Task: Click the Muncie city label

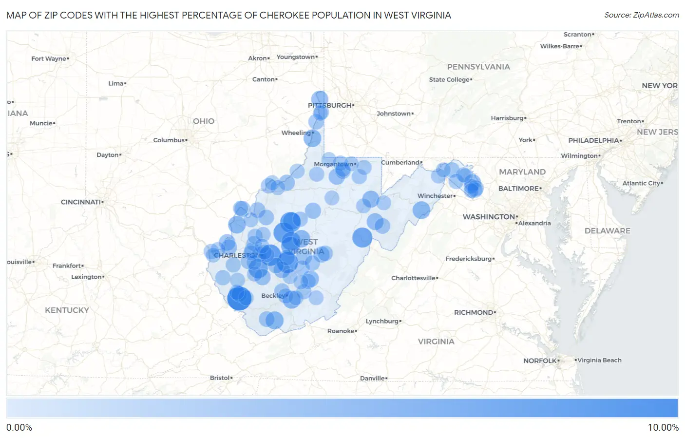Action: coord(42,123)
